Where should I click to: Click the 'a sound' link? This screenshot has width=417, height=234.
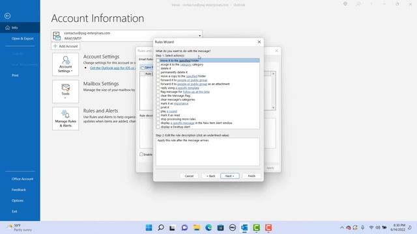tap(172, 111)
